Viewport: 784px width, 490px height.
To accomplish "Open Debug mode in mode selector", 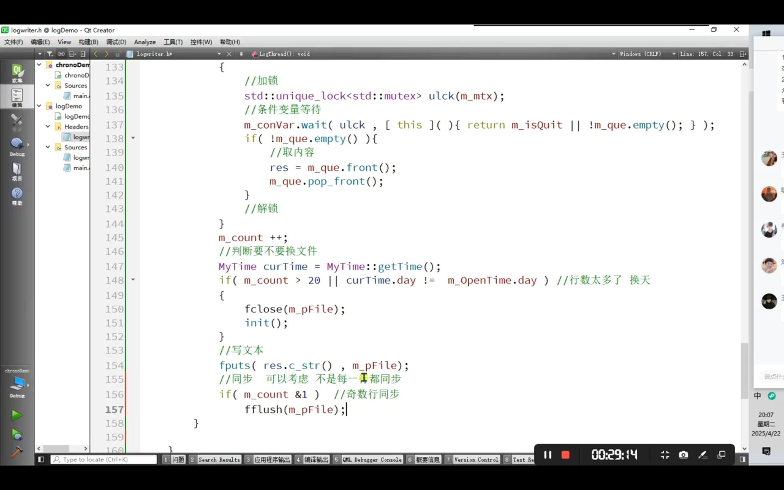I will [x=17, y=146].
